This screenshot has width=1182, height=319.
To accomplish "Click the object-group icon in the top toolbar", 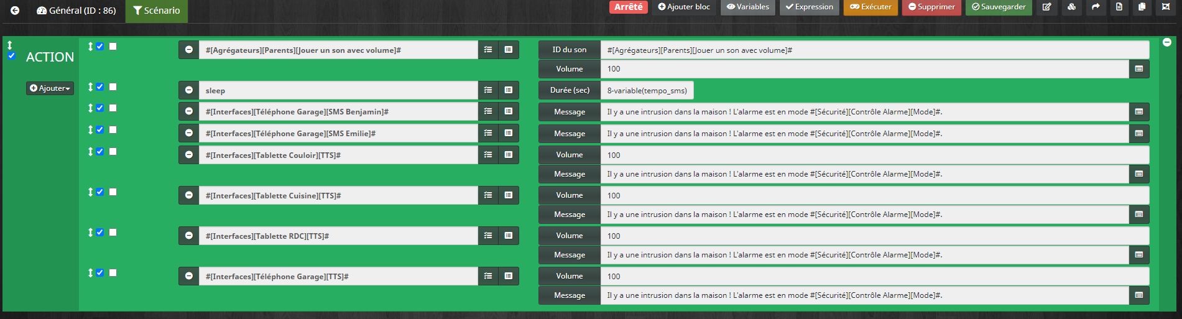I will click(1166, 7).
